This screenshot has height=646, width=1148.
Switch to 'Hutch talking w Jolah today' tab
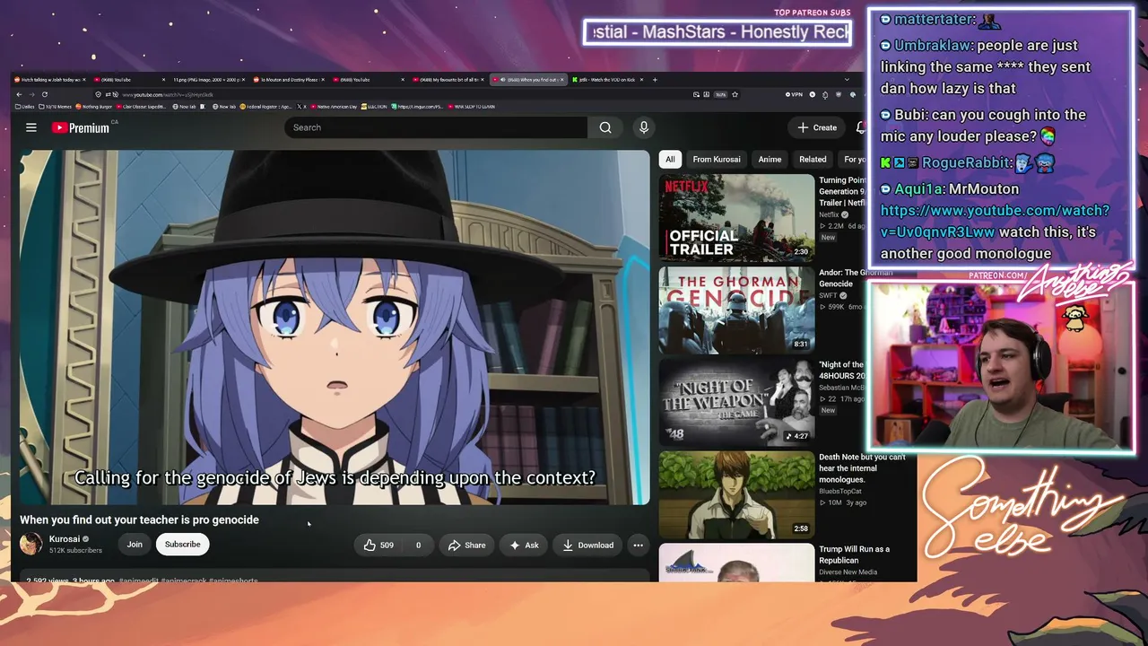[48, 80]
